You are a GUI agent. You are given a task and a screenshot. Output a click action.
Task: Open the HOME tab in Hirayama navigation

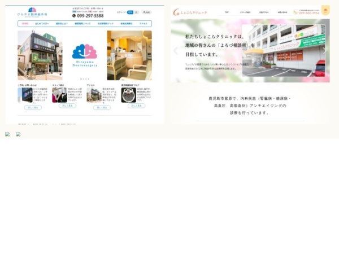pyautogui.click(x=26, y=24)
